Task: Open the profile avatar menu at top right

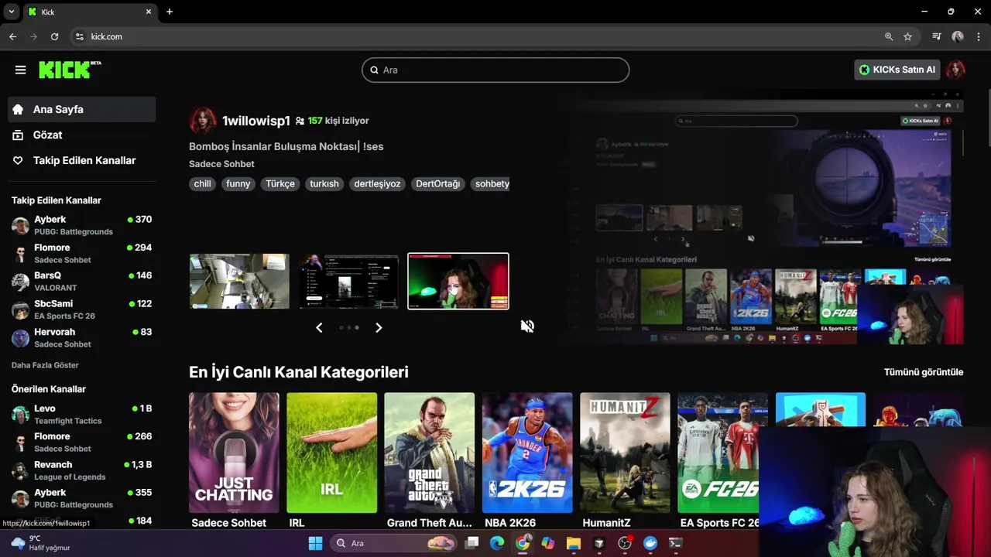Action: pyautogui.click(x=955, y=70)
